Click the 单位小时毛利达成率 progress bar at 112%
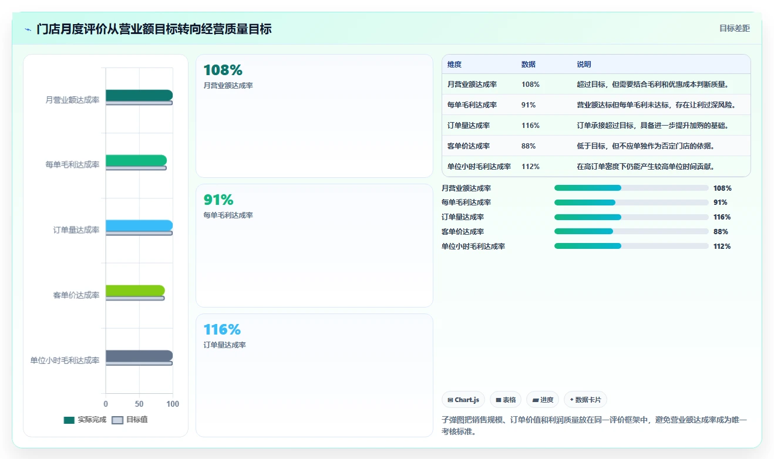Image resolution: width=774 pixels, height=459 pixels. pos(631,247)
